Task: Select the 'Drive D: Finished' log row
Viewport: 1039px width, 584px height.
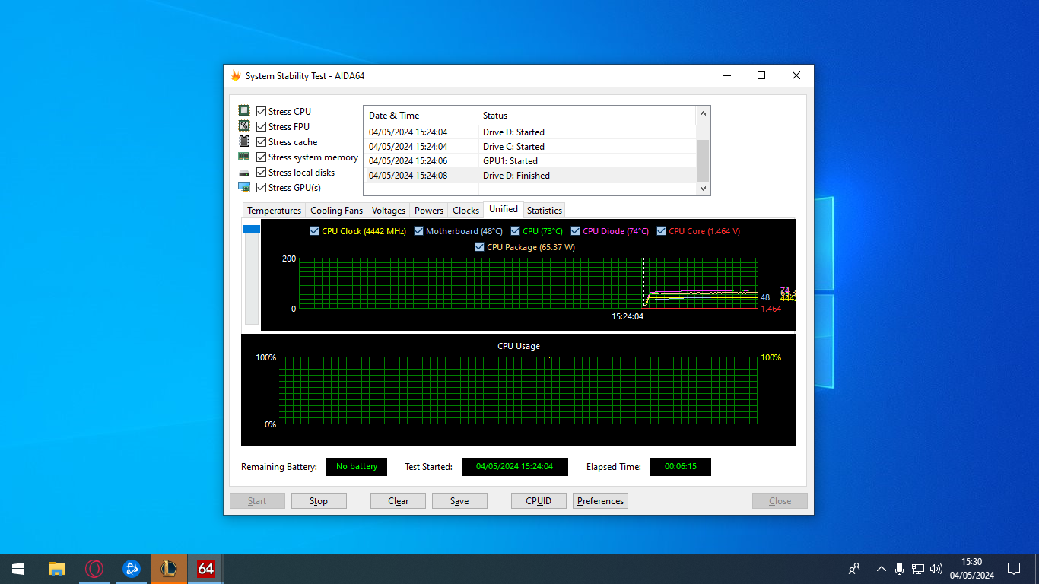Action: click(x=530, y=176)
